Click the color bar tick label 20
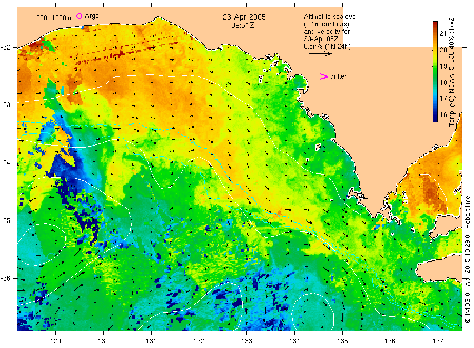The image size is (474, 348). [443, 50]
